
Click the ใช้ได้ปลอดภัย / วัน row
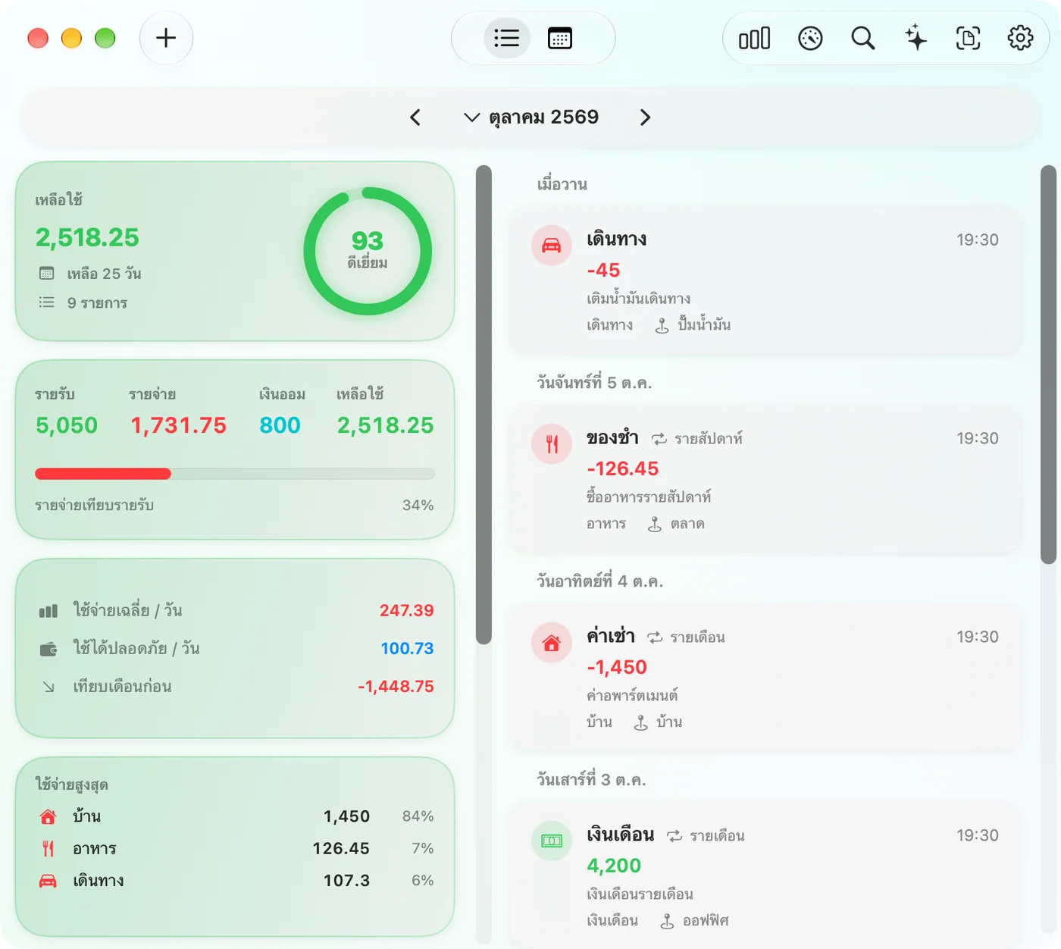pos(235,648)
